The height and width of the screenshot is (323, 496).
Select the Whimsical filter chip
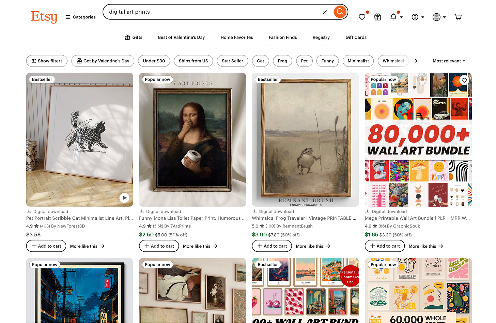point(393,61)
